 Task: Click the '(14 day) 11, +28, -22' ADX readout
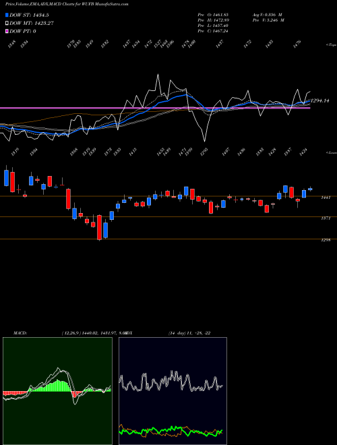pos(189,332)
